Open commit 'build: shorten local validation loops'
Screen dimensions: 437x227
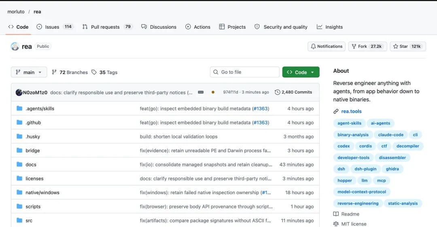(179, 136)
